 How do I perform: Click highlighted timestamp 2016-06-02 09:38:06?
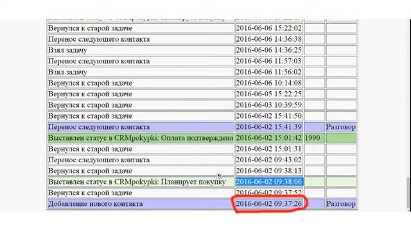(x=269, y=182)
